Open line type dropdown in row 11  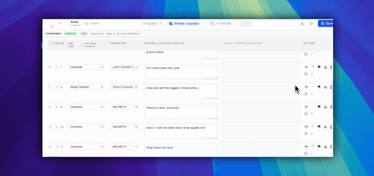click(86, 147)
